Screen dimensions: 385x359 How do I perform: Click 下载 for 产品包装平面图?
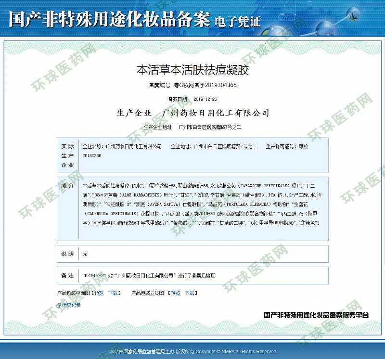click(x=113, y=293)
